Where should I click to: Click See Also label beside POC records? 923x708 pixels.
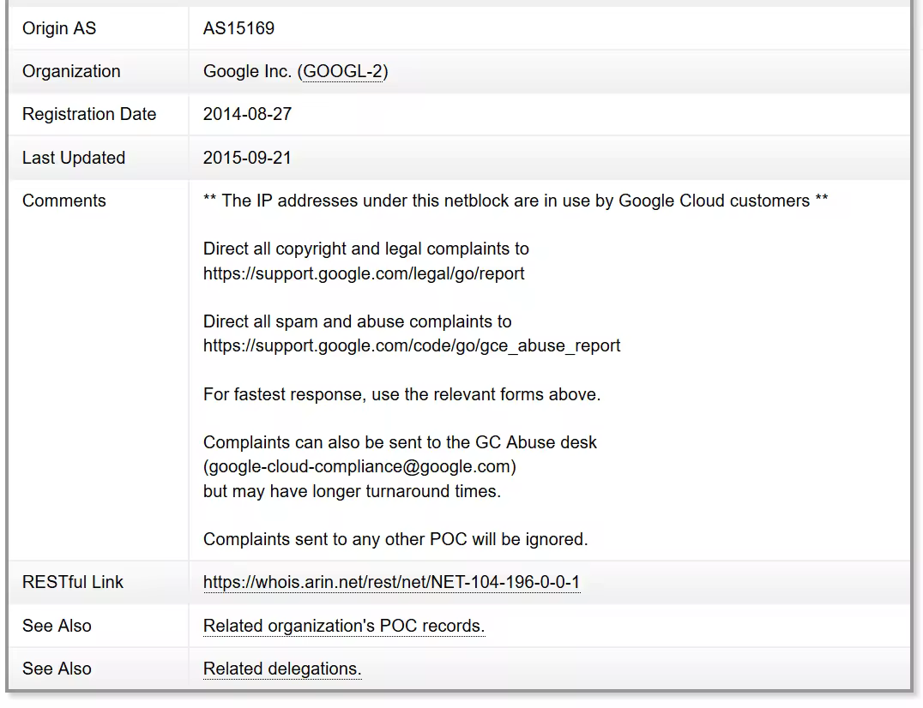(57, 626)
